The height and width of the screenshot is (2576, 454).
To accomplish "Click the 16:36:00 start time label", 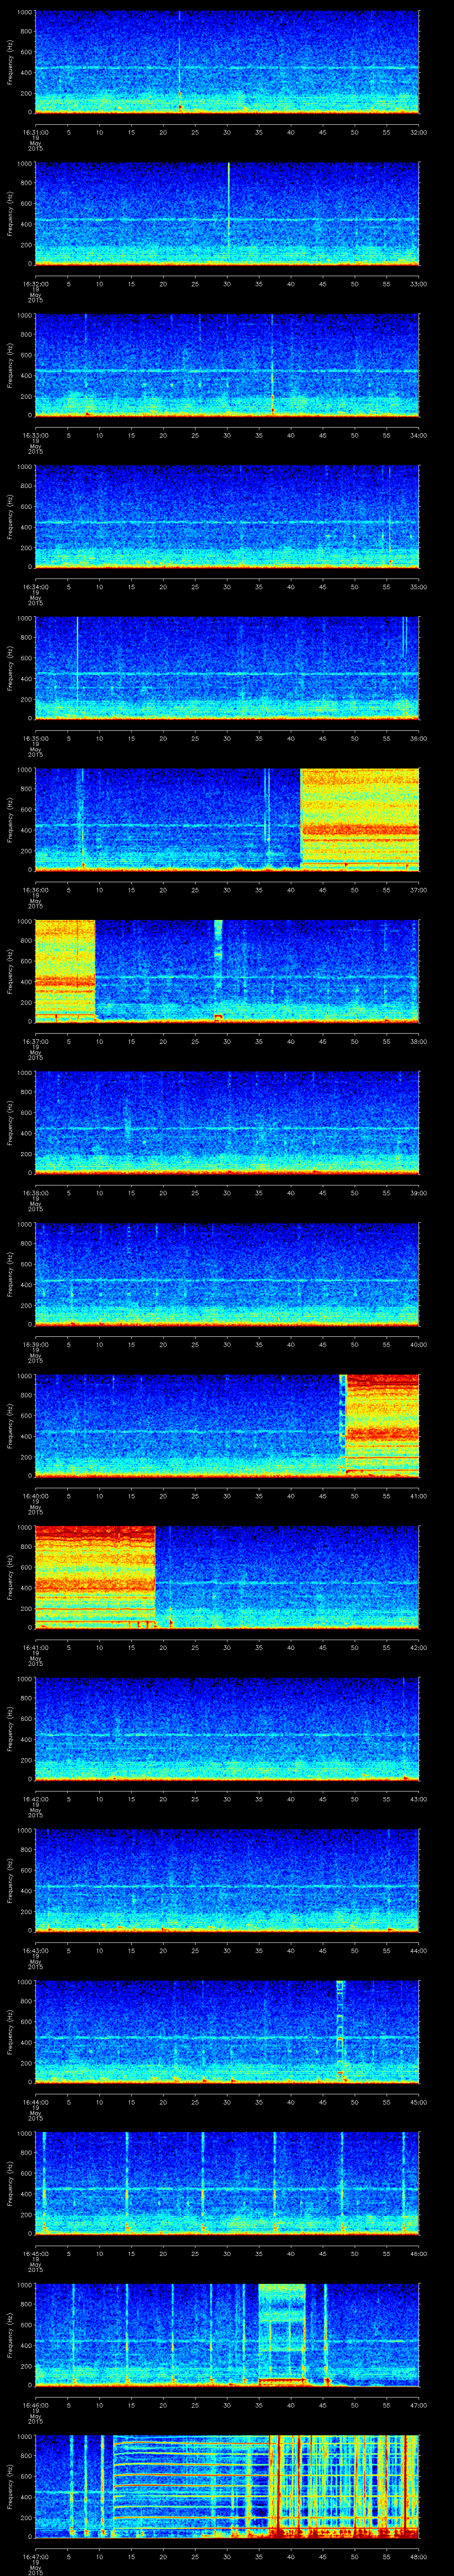I will 36,890.
